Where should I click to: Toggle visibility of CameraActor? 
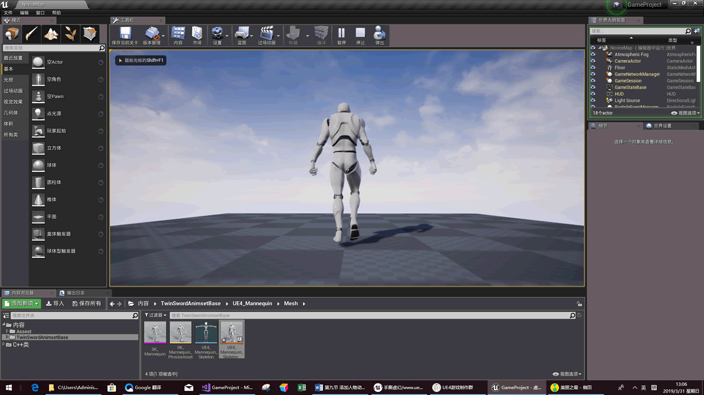(593, 61)
